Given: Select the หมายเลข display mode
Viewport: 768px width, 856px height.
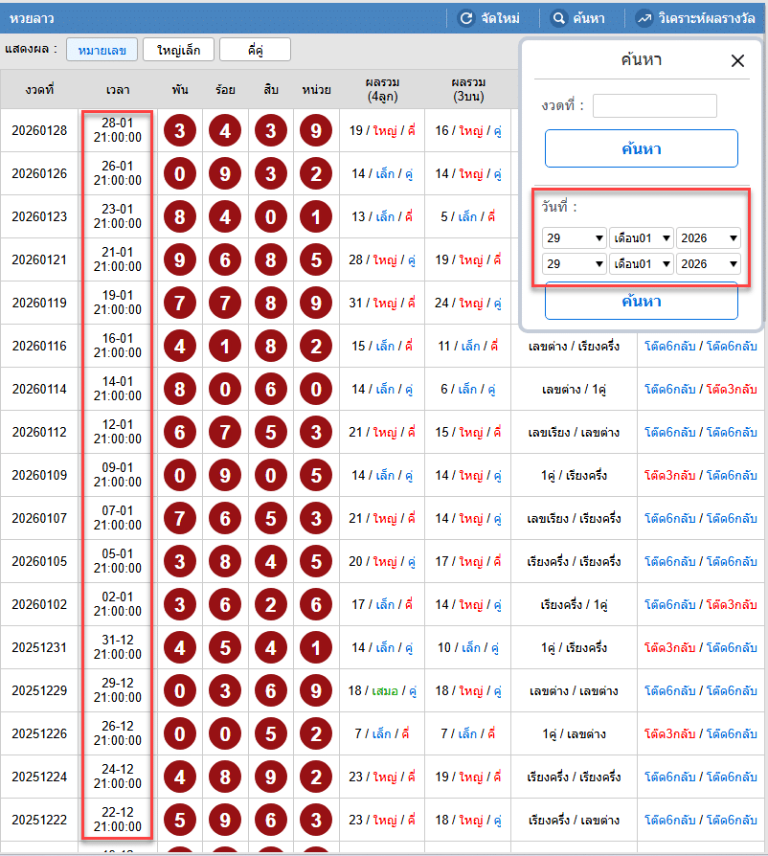Looking at the screenshot, I should pyautogui.click(x=105, y=49).
